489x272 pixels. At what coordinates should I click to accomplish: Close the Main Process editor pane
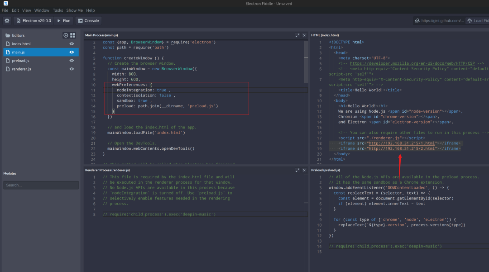pyautogui.click(x=304, y=35)
